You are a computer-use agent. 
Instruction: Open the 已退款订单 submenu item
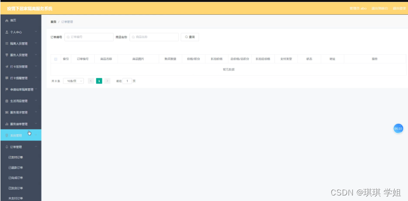[x=16, y=168]
